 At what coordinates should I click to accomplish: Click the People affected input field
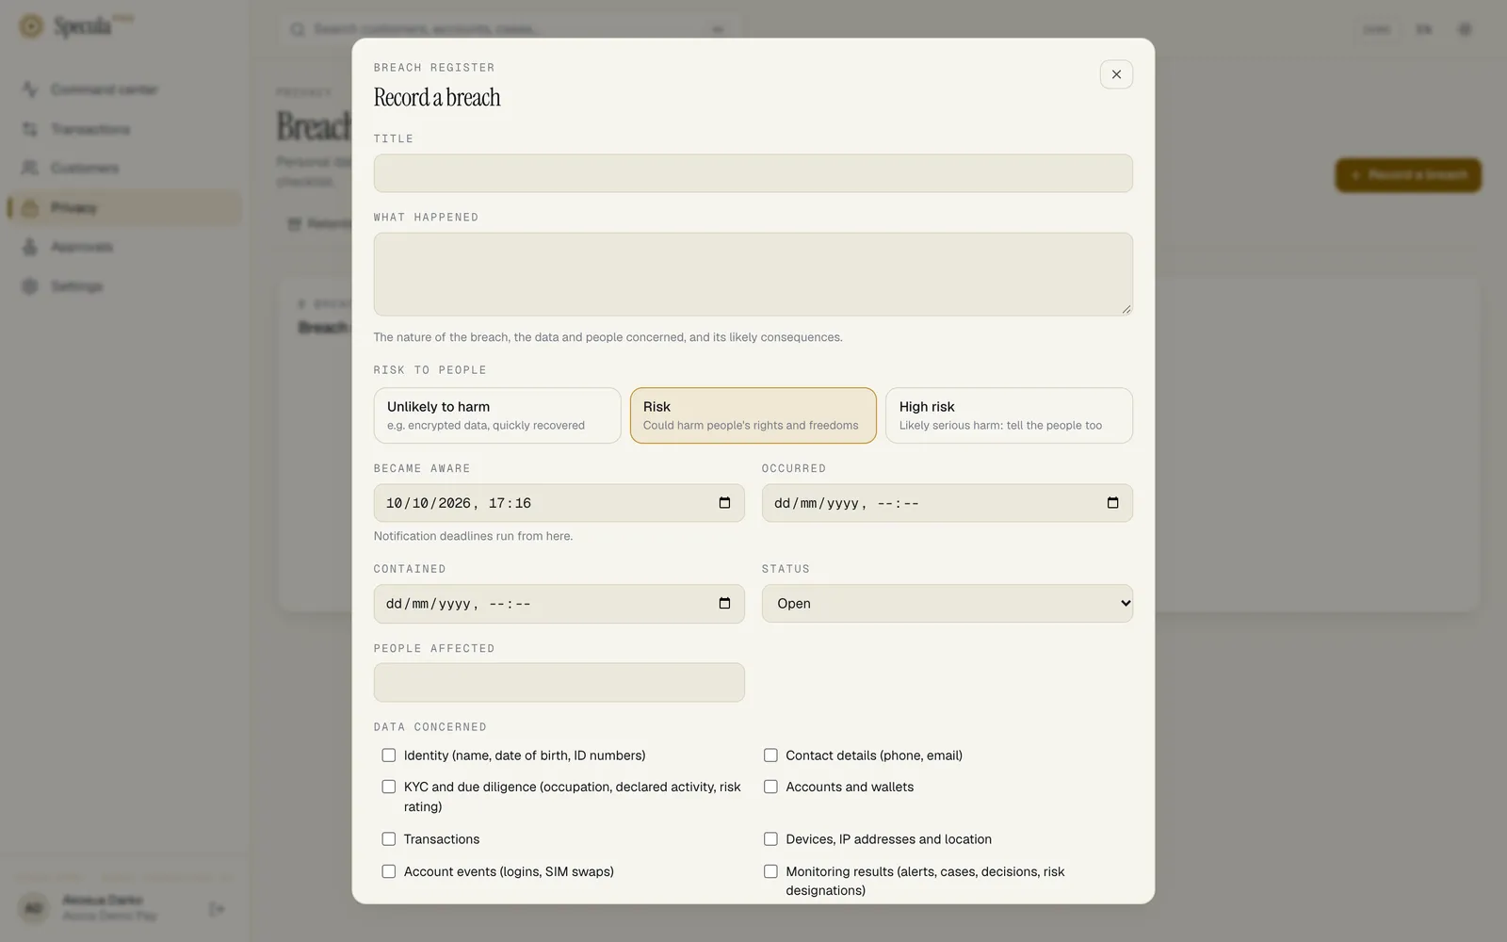559,683
